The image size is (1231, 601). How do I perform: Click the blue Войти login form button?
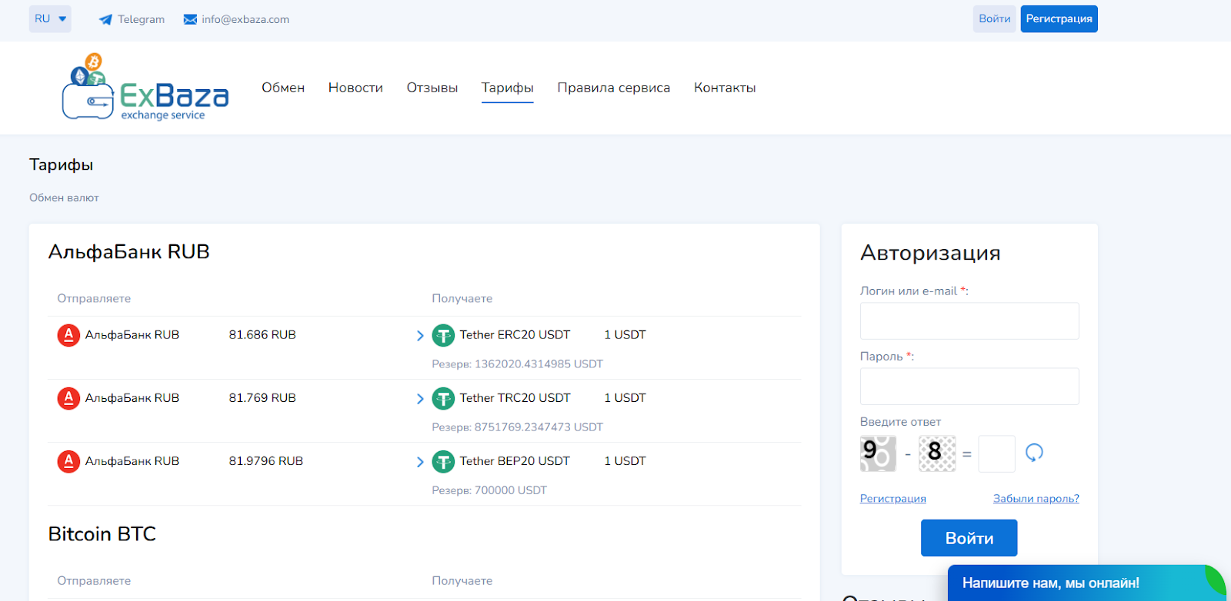click(x=969, y=538)
